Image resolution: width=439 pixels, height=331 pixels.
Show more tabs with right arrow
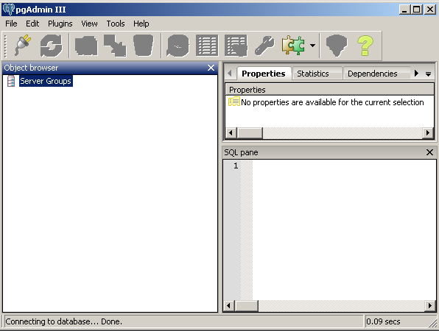[416, 74]
